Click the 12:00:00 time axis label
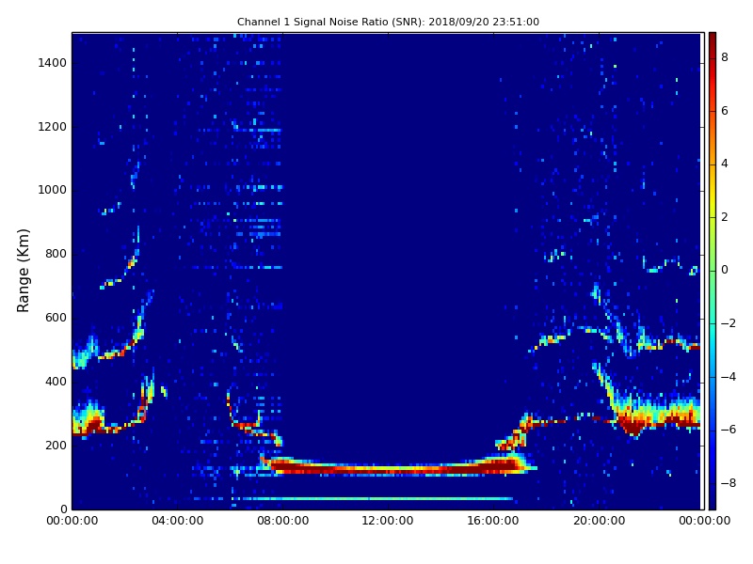753x564 pixels. coord(388,521)
